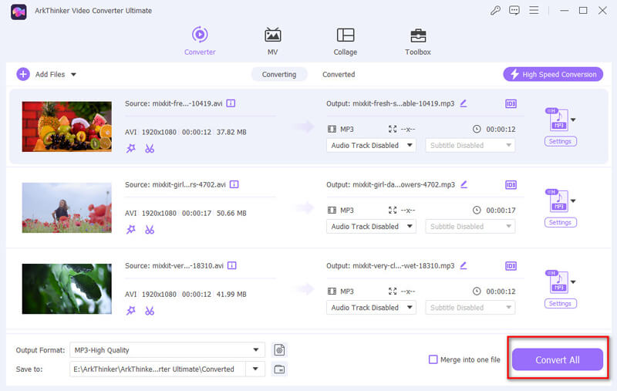
Task: Rename output mixkit-girl-da...owers-4702.mp3 with pencil
Action: (464, 184)
